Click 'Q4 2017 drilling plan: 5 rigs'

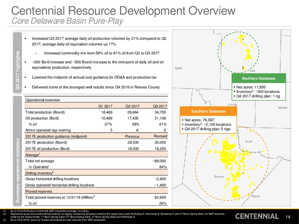(207, 129)
